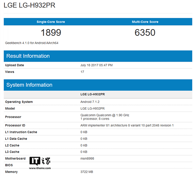Click the Views row label
The height and width of the screenshot is (176, 196).
tap(9, 72)
